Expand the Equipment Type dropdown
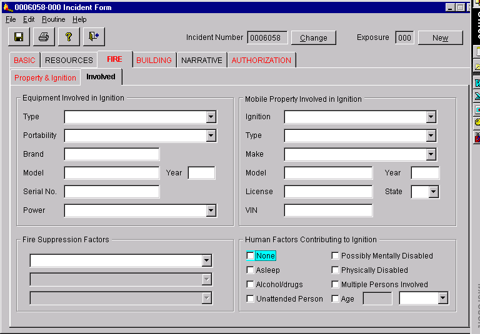Viewport: 480px width, 334px height. [x=211, y=117]
